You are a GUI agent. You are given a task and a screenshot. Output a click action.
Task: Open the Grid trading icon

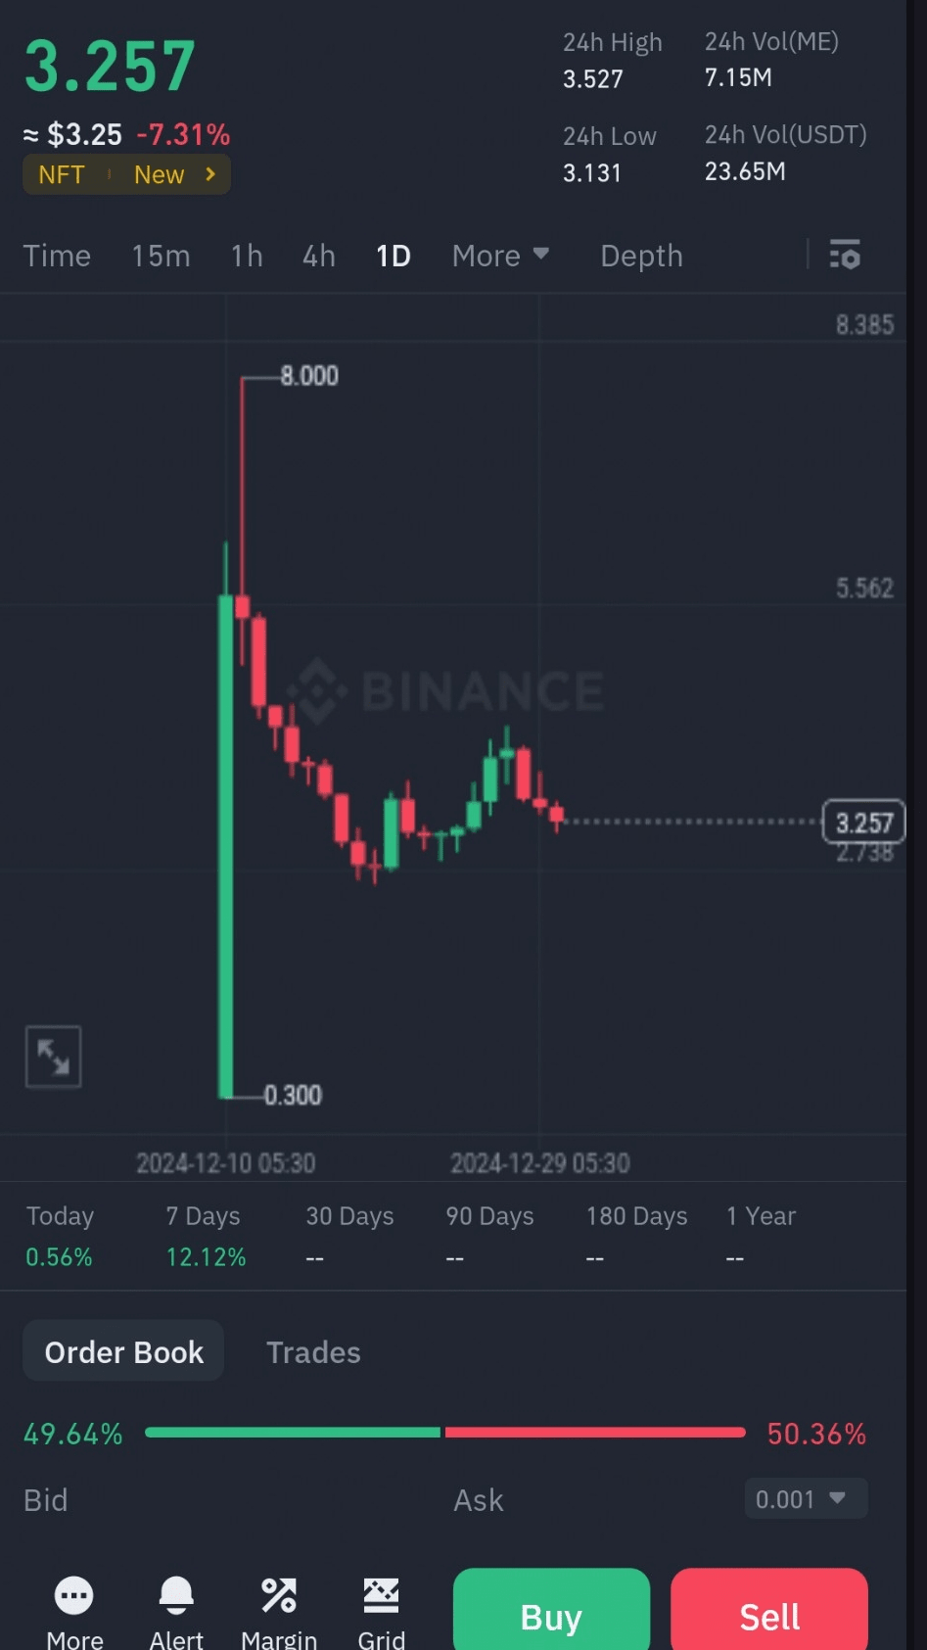click(381, 1596)
